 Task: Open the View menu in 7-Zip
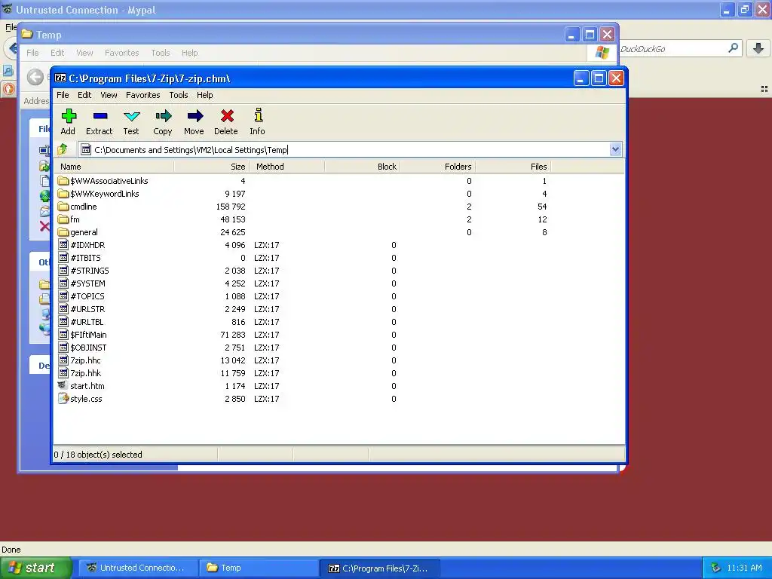[x=109, y=95]
